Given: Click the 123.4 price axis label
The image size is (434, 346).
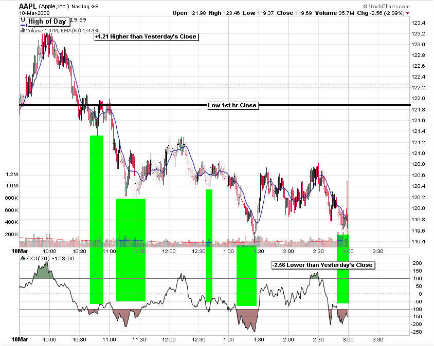Looking at the screenshot, I should (x=418, y=23).
